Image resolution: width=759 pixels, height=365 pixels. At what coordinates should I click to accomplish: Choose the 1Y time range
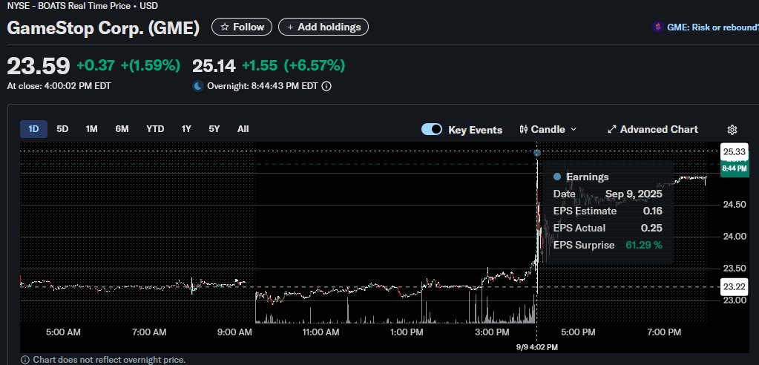(186, 129)
